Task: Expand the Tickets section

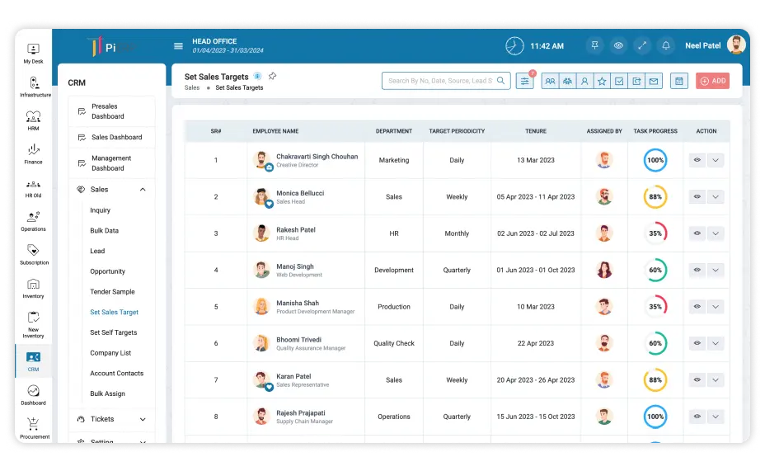Action: tap(143, 419)
